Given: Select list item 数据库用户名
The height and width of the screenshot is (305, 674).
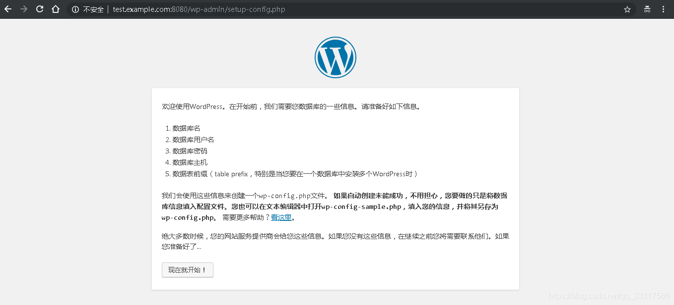Looking at the screenshot, I should click(193, 140).
